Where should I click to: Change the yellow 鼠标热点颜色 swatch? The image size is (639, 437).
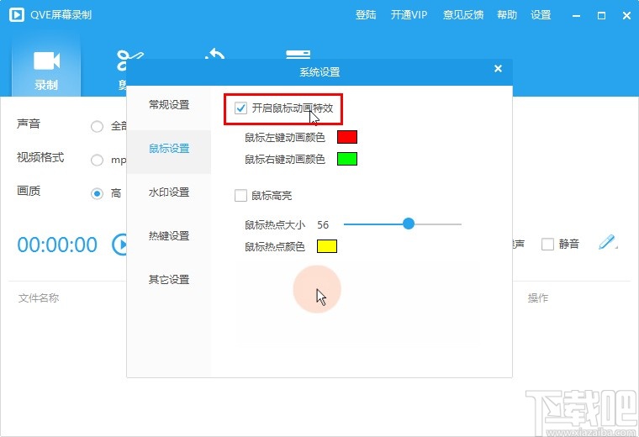327,246
